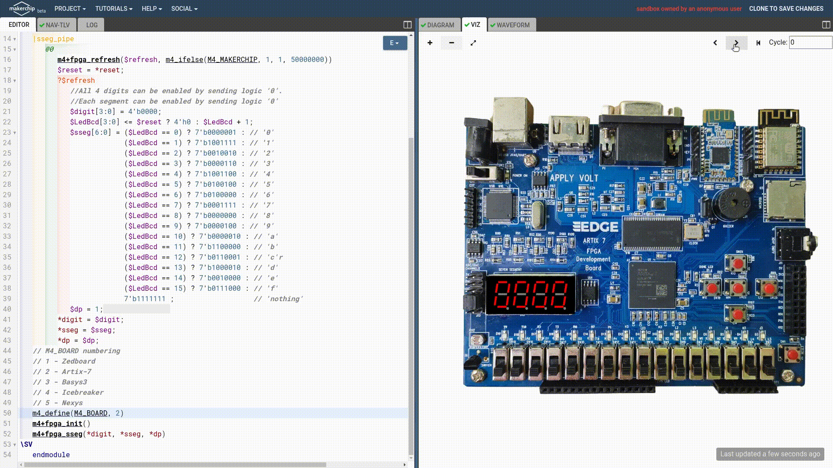Click the fit-to-view expand arrows icon
The image size is (833, 468).
tap(473, 43)
